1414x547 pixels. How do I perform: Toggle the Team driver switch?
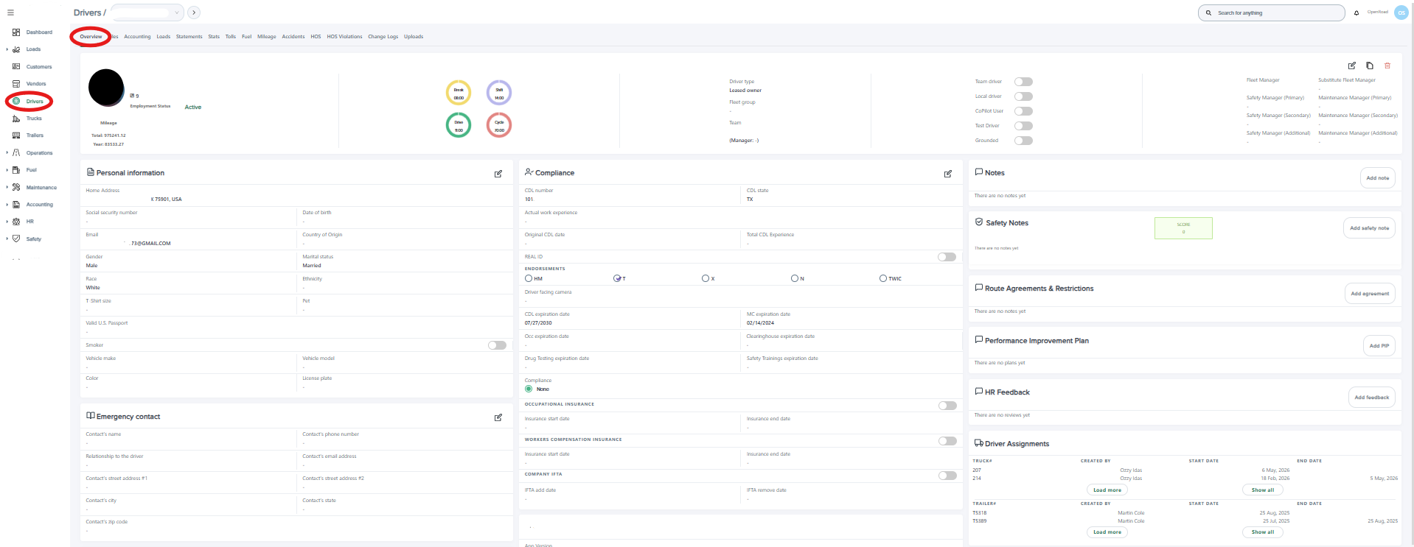(x=1023, y=82)
